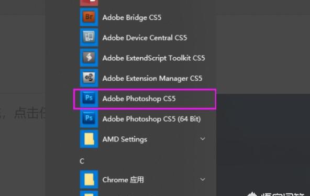The height and width of the screenshot is (196, 310).
Task: Click the Extension Manager CS5 icon
Action: tap(89, 78)
